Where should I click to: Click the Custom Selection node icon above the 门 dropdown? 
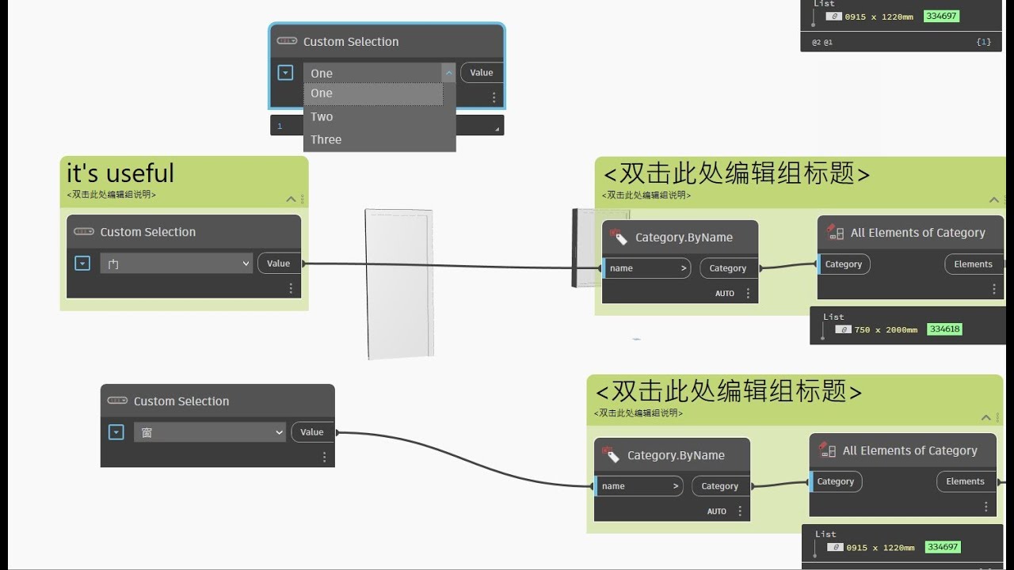pyautogui.click(x=83, y=232)
